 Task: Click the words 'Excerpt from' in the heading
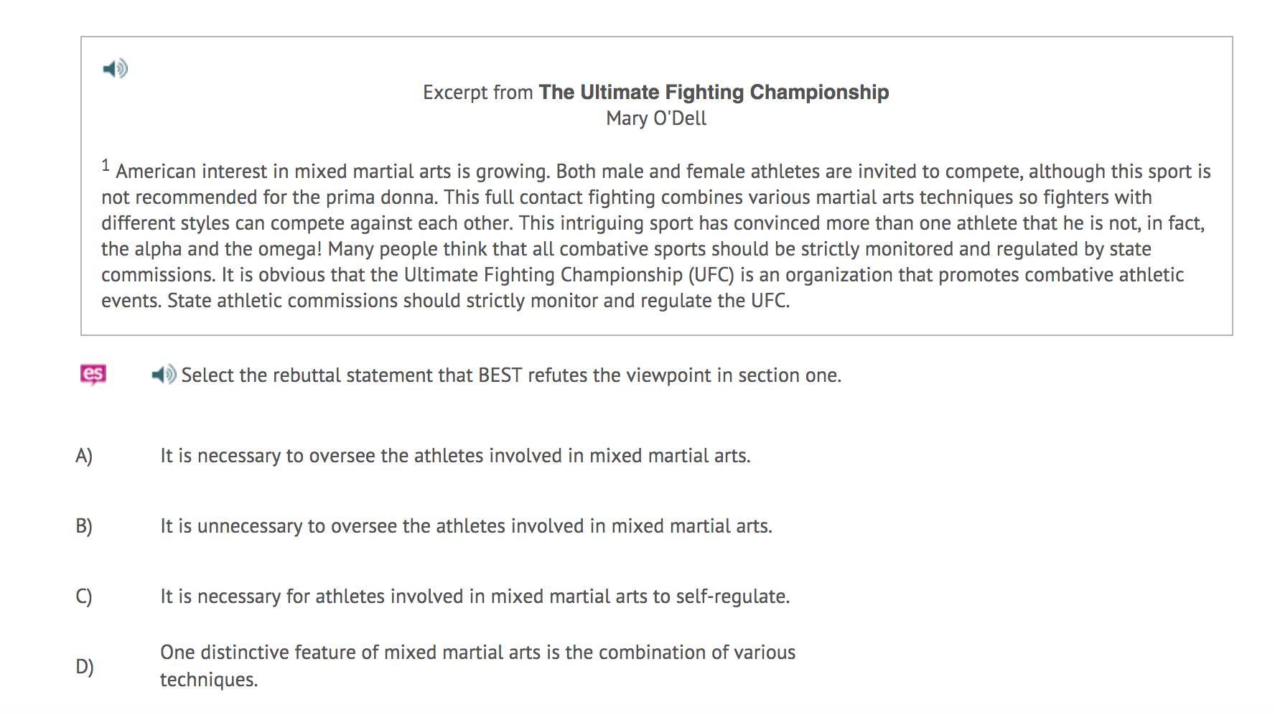[477, 93]
